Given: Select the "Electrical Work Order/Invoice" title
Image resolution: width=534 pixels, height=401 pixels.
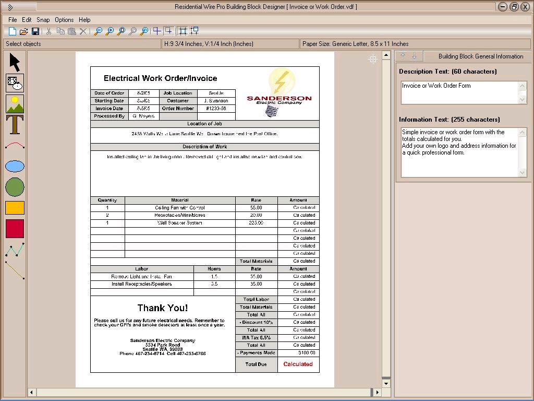Looking at the screenshot, I should 161,78.
